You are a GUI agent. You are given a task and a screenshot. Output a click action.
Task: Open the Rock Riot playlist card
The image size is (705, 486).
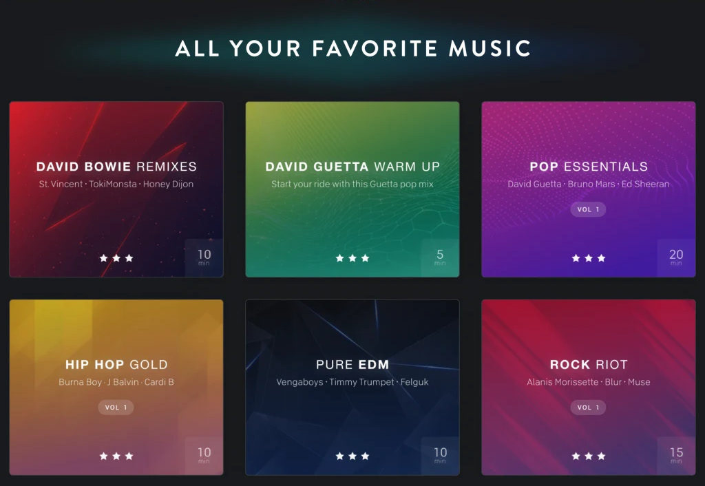[589, 387]
